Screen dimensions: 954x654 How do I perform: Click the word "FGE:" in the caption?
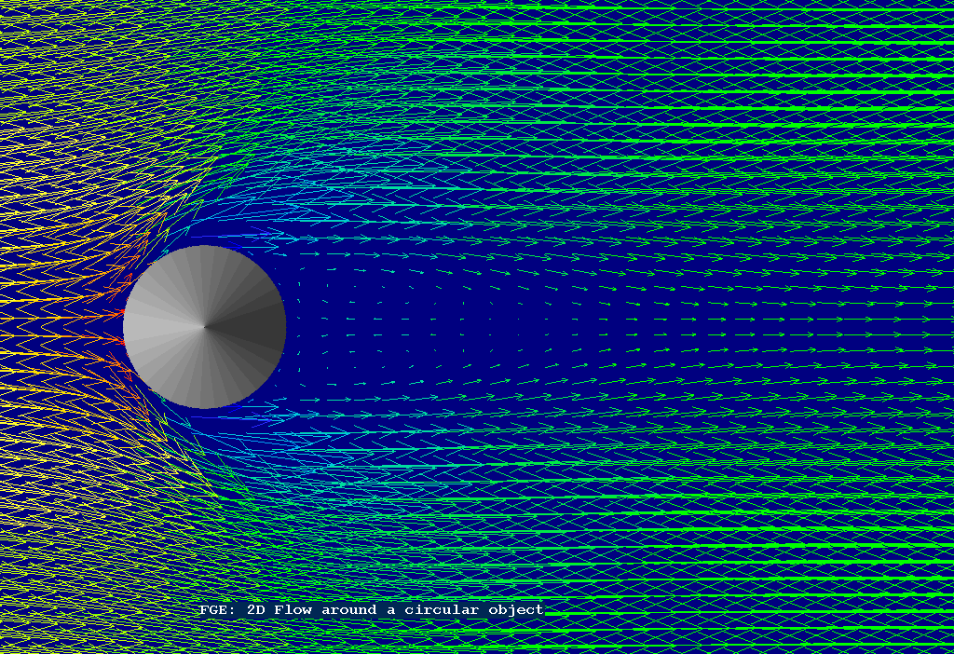215,609
